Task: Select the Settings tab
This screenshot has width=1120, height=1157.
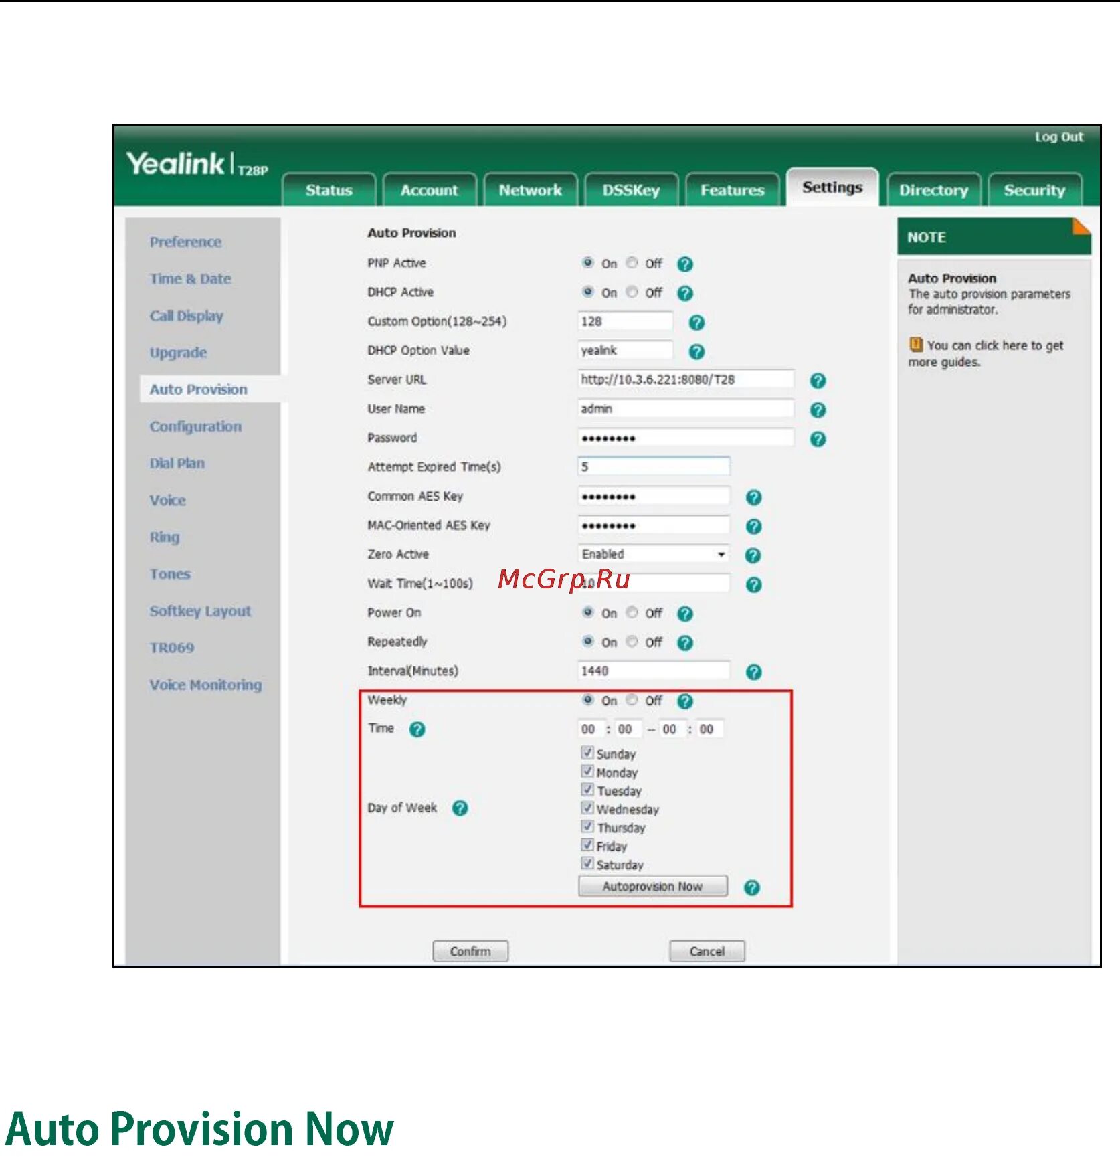Action: [832, 187]
